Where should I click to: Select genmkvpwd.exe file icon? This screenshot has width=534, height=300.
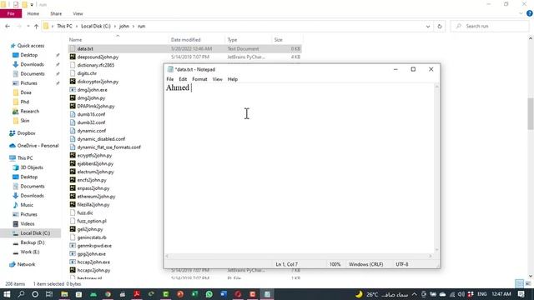pyautogui.click(x=73, y=246)
